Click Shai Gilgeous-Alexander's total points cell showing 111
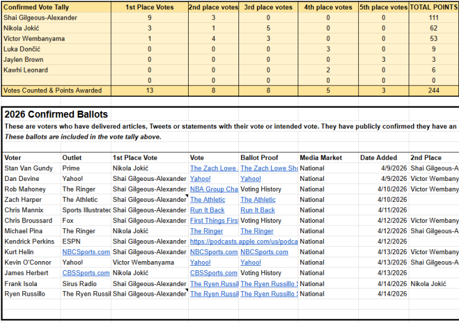459x323 pixels. (433, 18)
